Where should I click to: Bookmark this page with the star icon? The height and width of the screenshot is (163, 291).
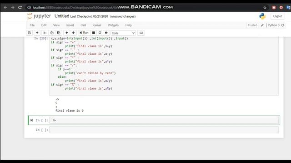tap(265, 8)
